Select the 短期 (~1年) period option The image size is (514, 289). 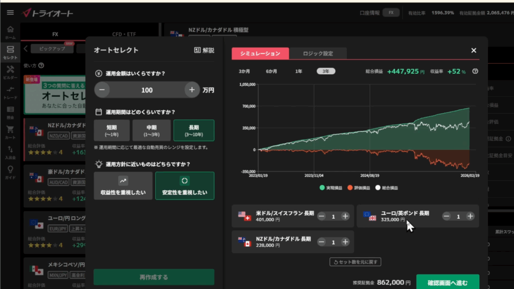point(111,130)
